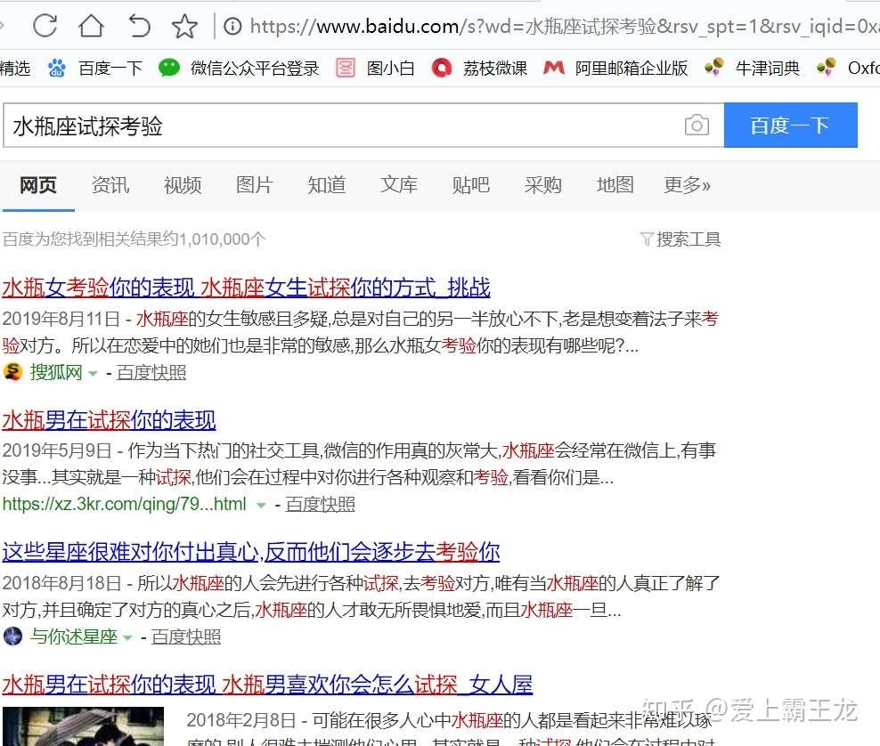Click the 图小白 bookmark icon

pos(346,67)
